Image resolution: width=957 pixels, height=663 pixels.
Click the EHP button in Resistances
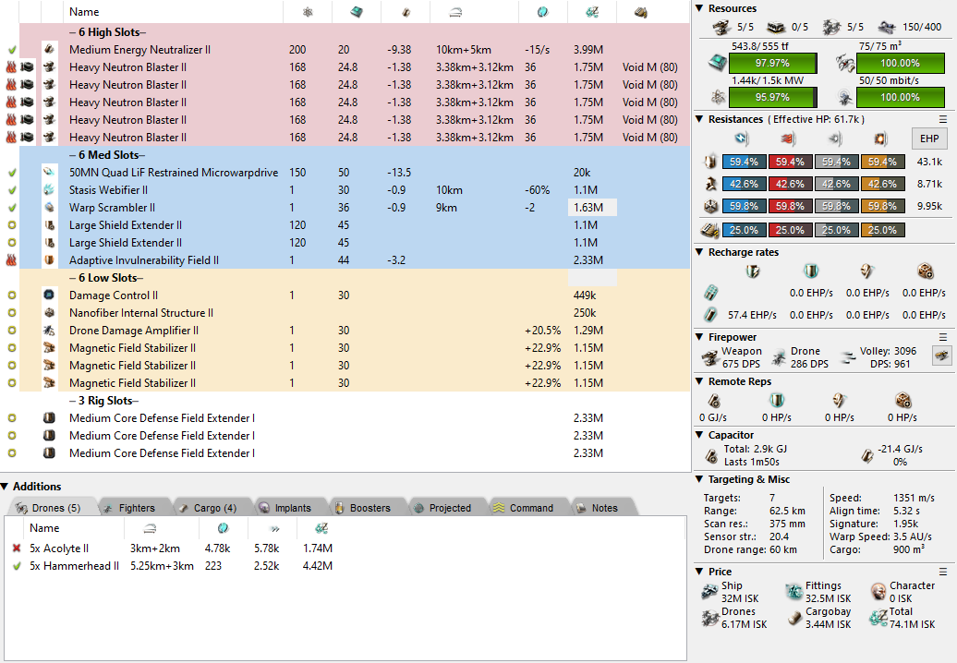click(x=927, y=139)
